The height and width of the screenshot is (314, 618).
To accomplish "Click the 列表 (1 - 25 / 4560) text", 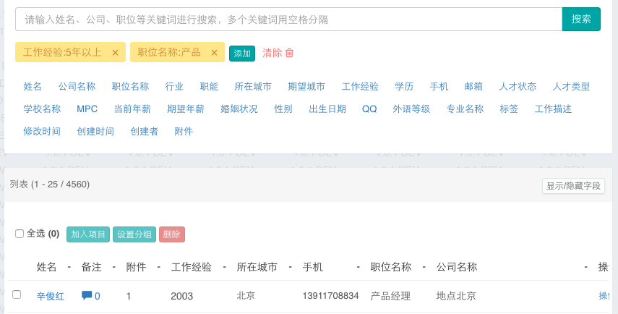I will coord(50,184).
